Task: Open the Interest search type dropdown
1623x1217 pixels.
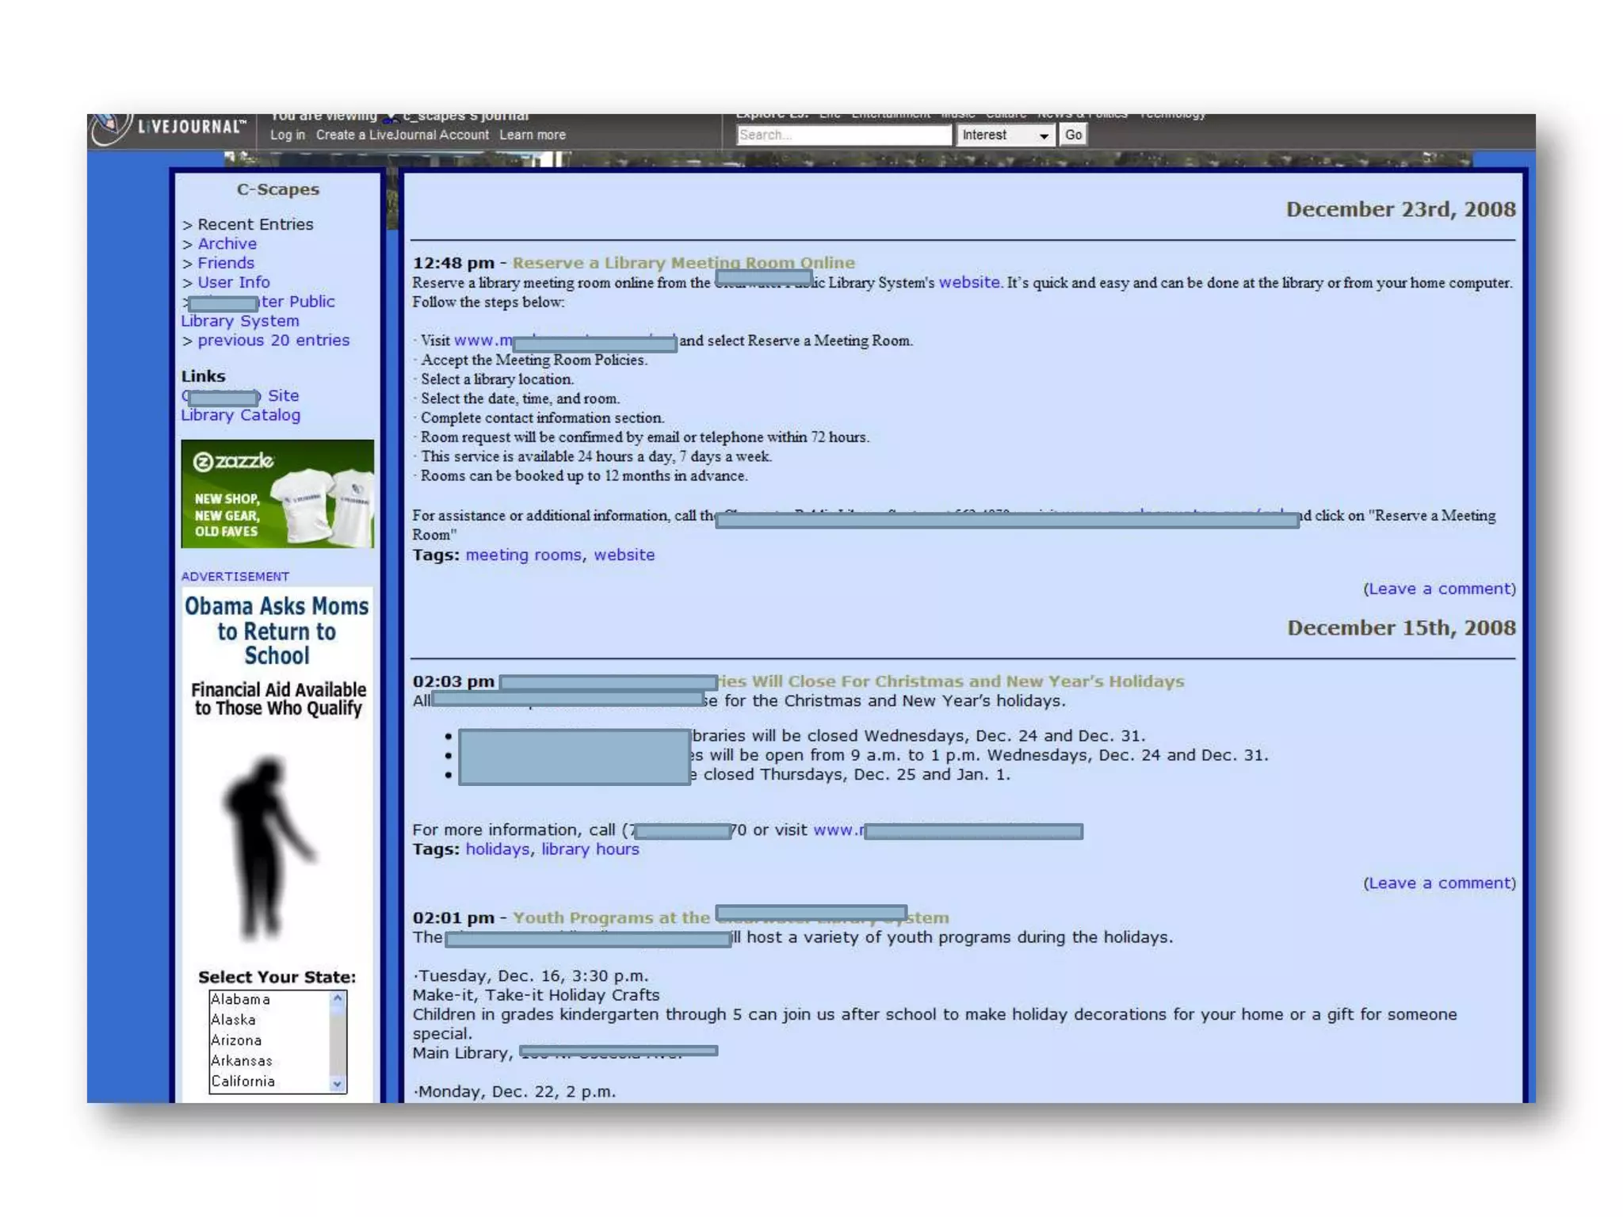Action: coord(1005,135)
